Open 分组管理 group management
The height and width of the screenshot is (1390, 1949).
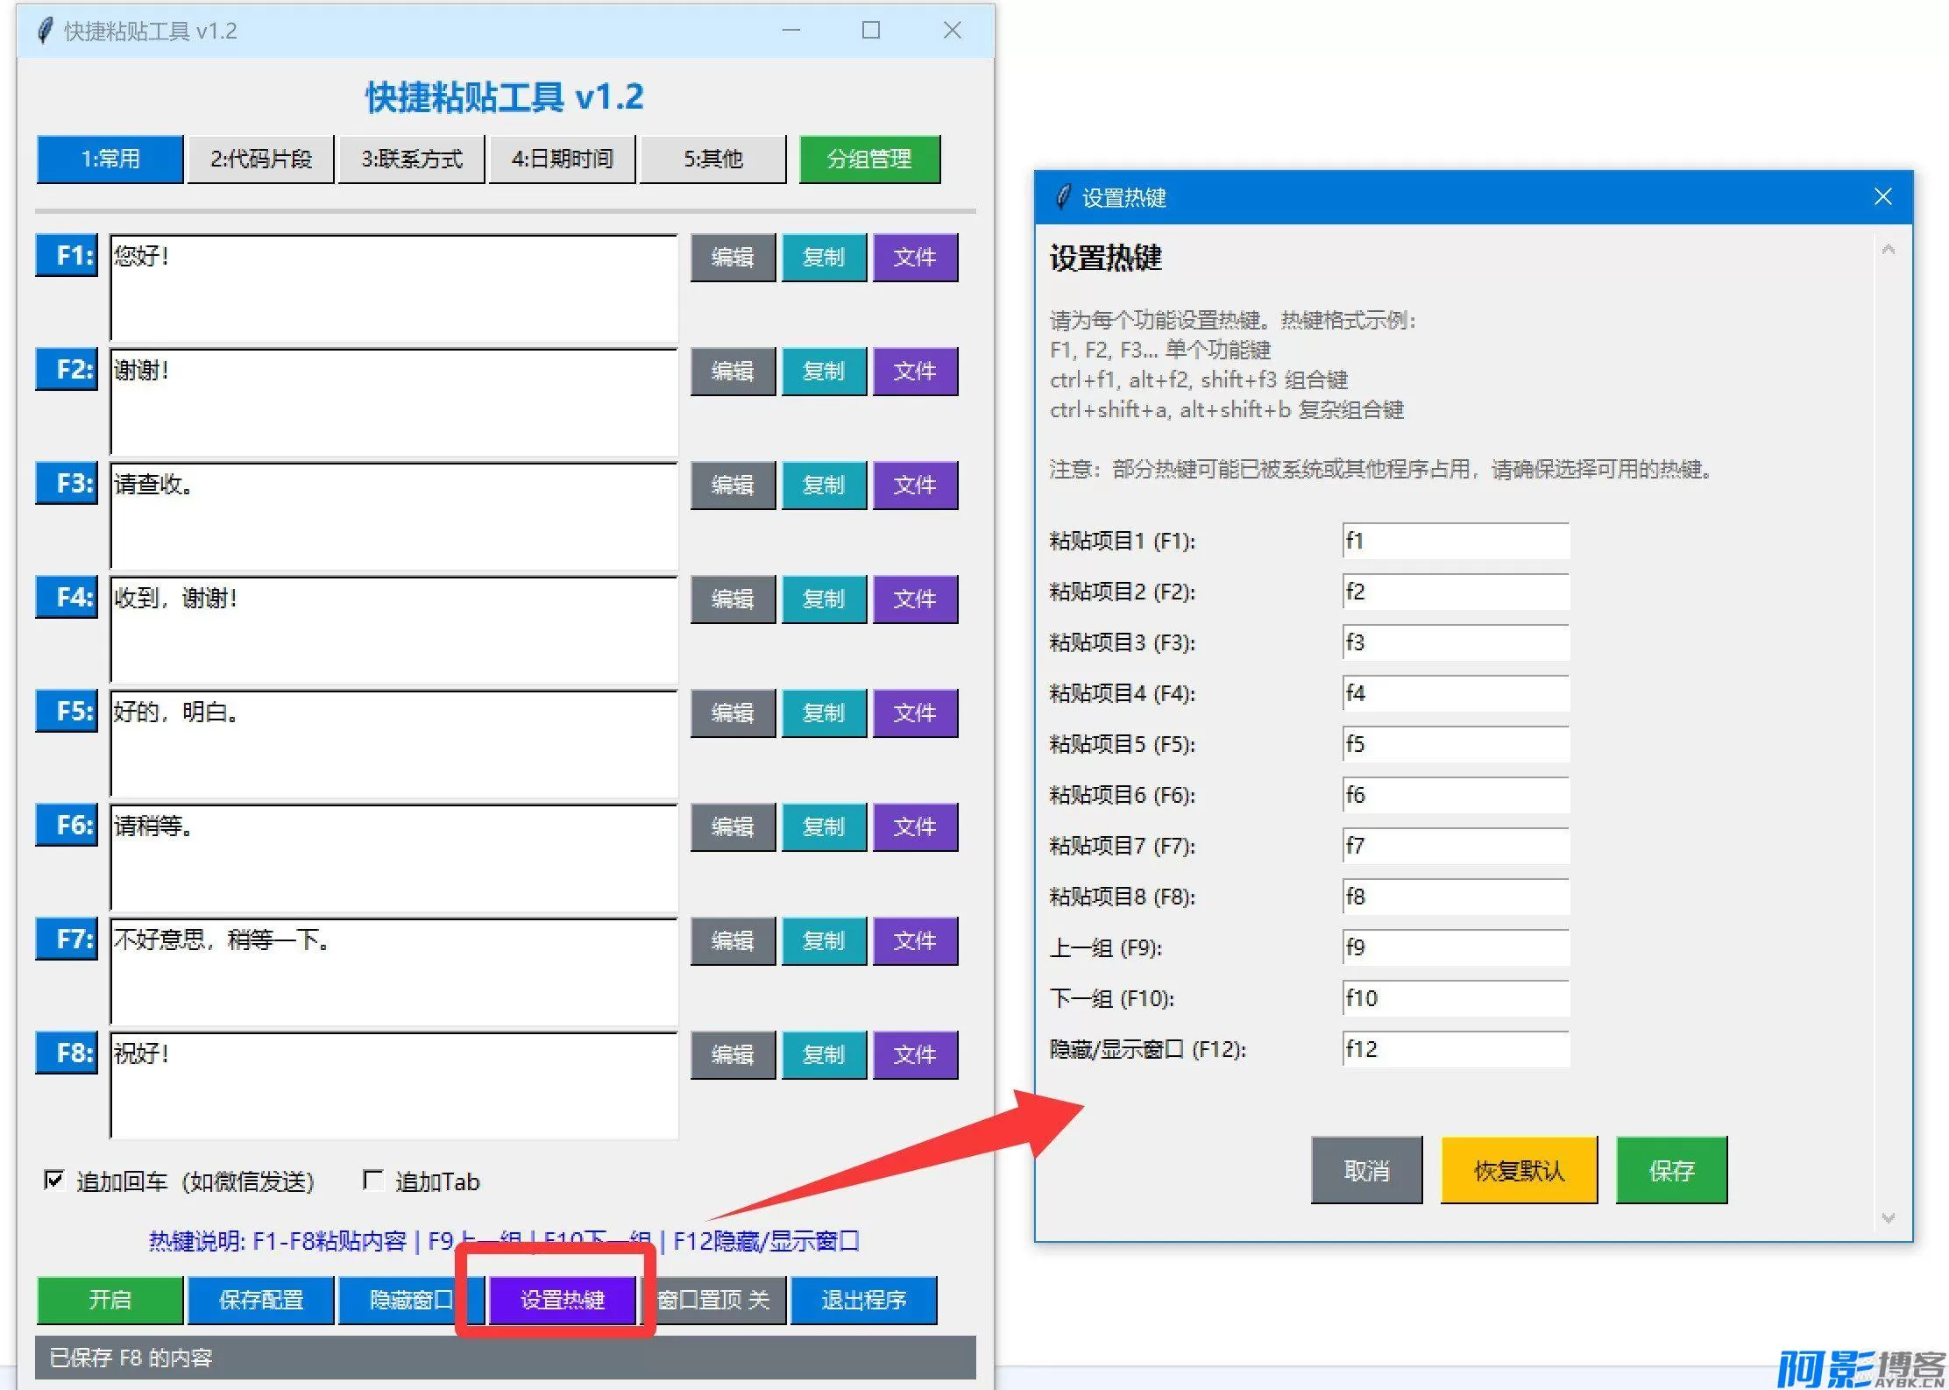click(868, 159)
